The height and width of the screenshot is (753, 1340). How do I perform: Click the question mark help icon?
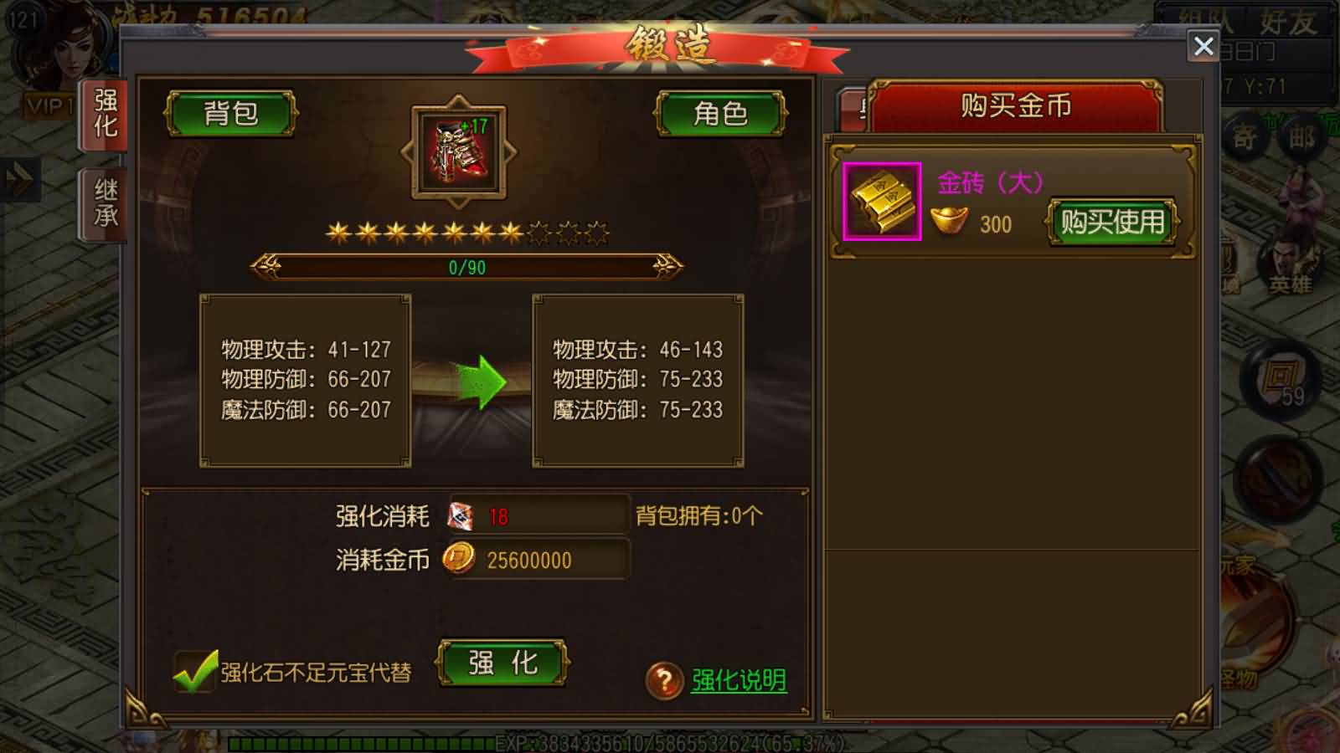664,680
